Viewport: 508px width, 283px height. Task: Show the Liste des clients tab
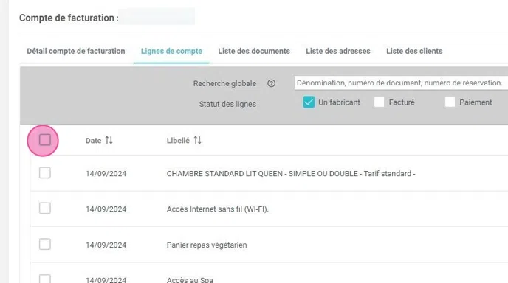pyautogui.click(x=414, y=51)
